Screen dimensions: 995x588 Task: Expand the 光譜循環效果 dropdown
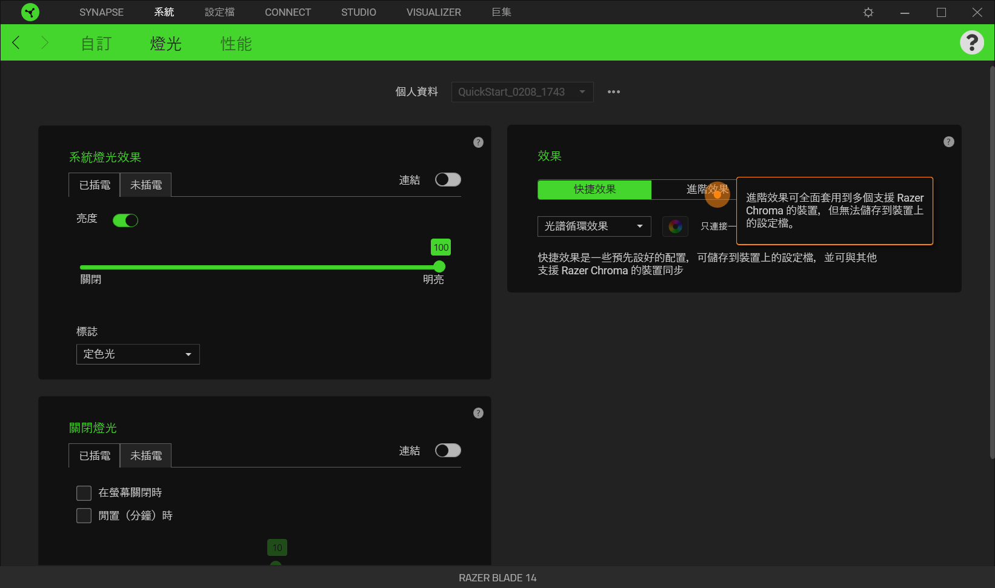pos(594,226)
